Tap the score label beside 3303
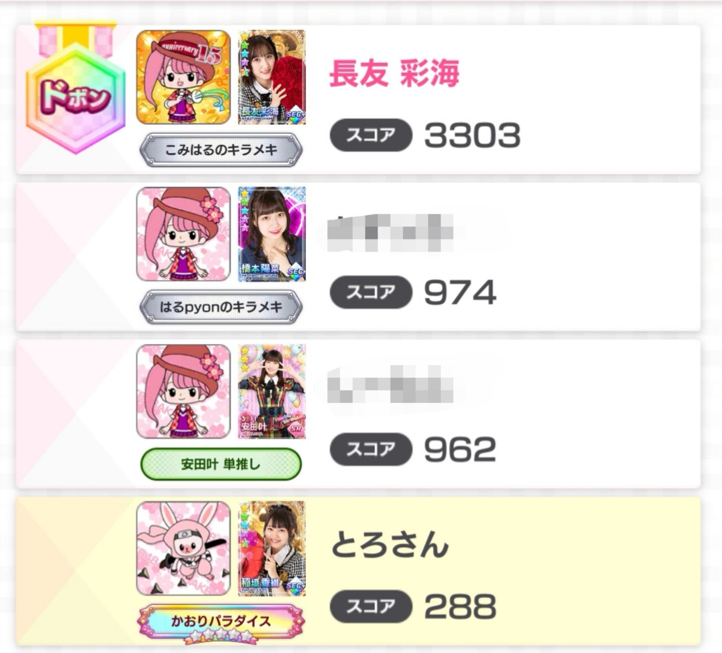Screen dimensions: 722x653 coord(371,135)
